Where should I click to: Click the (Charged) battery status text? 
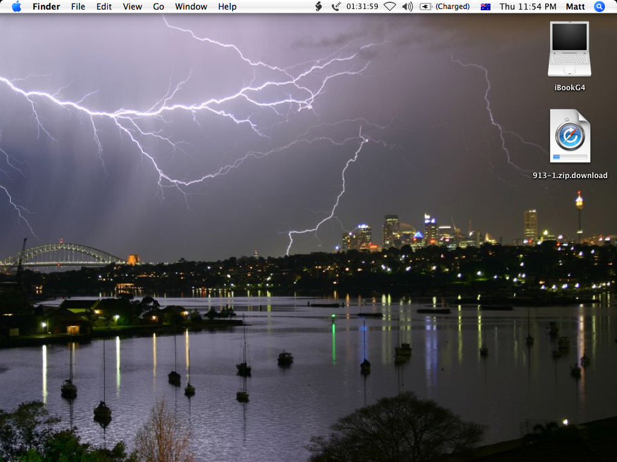click(453, 7)
